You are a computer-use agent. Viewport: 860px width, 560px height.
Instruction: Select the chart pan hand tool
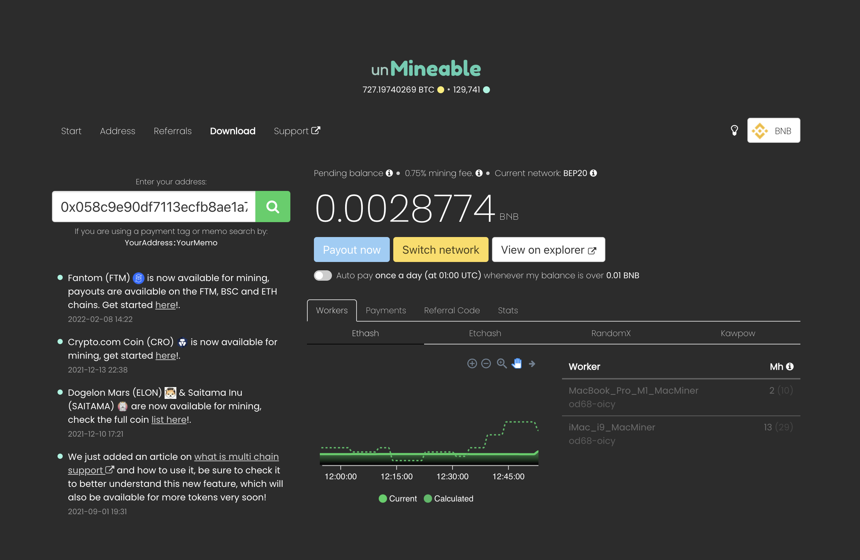pos(517,363)
